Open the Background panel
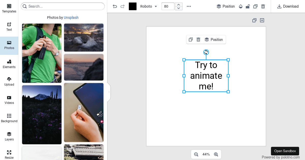Screen dimensions: 305x160 (9, 118)
